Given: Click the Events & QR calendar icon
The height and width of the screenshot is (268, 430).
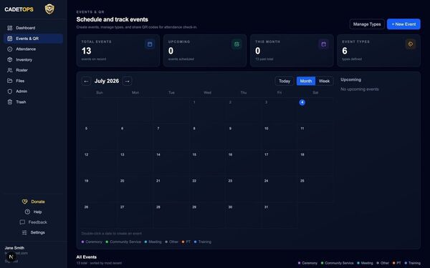Looking at the screenshot, I should point(10,39).
